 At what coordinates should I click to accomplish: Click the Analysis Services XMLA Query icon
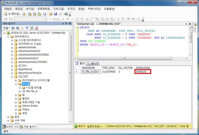coord(39,14)
